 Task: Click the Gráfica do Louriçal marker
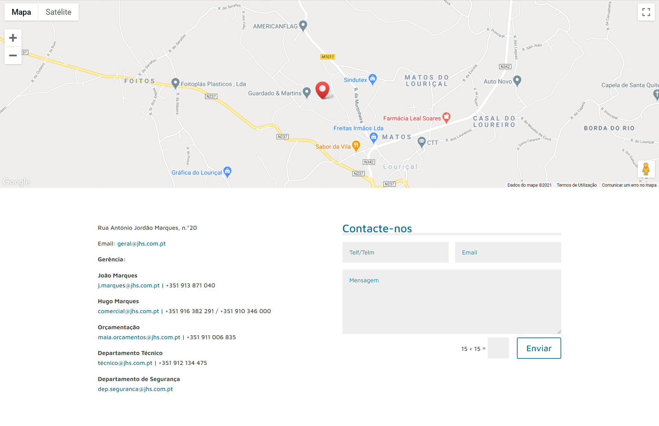click(227, 171)
